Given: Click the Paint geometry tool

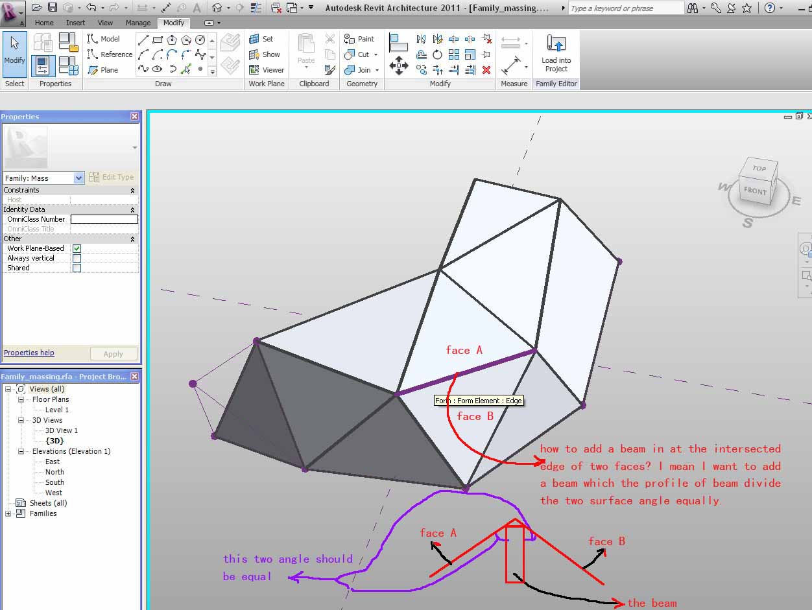Looking at the screenshot, I should click(359, 39).
